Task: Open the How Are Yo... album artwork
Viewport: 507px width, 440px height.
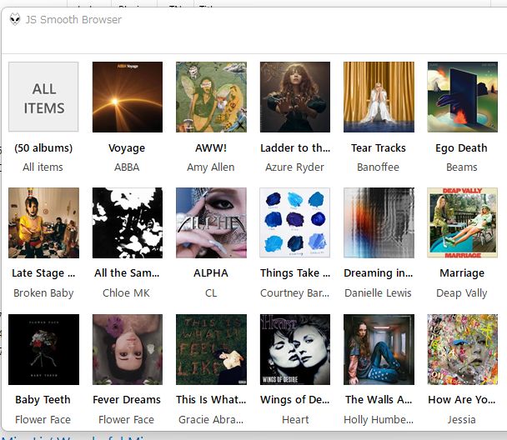Action: click(x=462, y=349)
